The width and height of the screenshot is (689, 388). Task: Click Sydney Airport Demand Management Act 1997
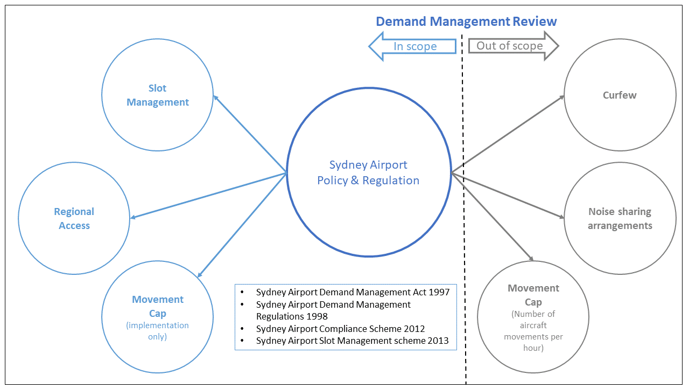(x=353, y=292)
